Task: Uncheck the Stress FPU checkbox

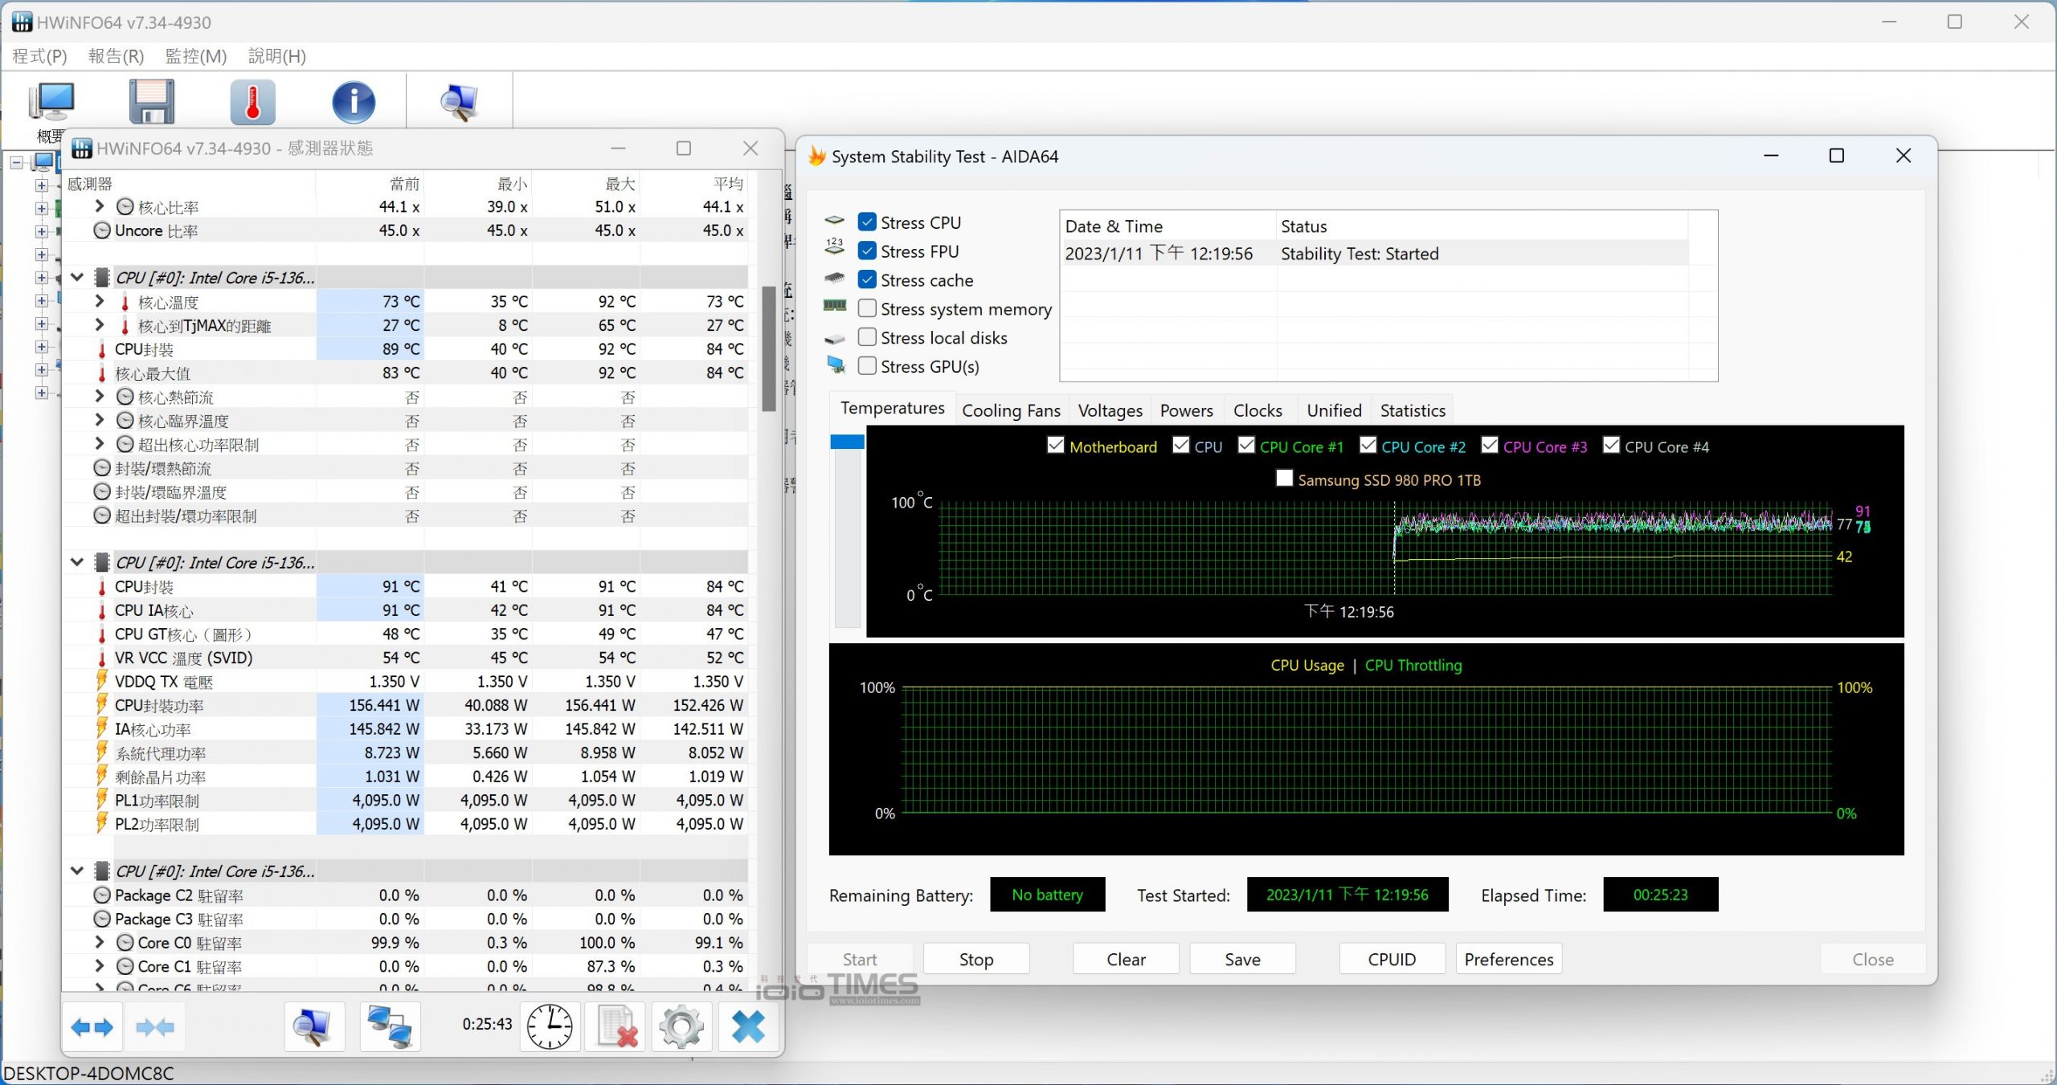Action: (867, 251)
